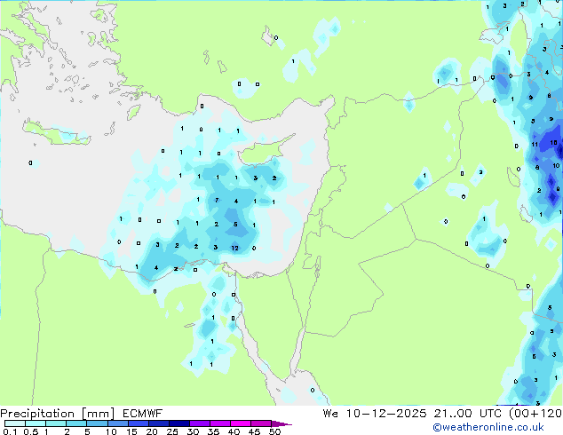Screen dimensions: 563x435
Task: Pick the 30–35 mm purple legend swatch
Action: [200, 423]
